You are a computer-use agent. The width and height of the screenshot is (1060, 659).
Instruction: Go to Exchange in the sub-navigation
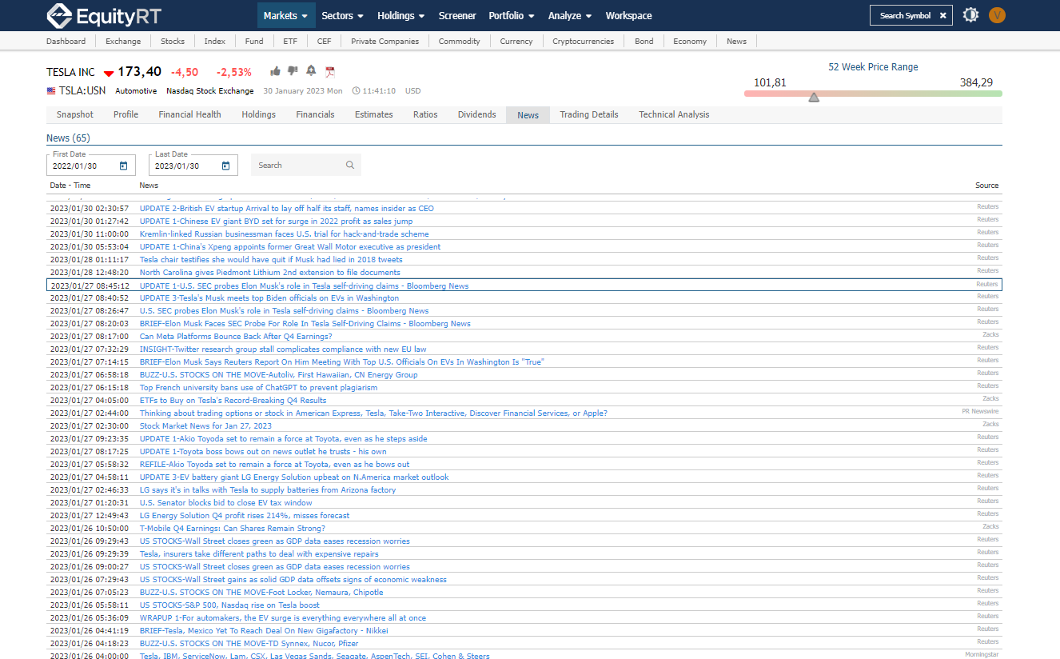click(x=123, y=41)
